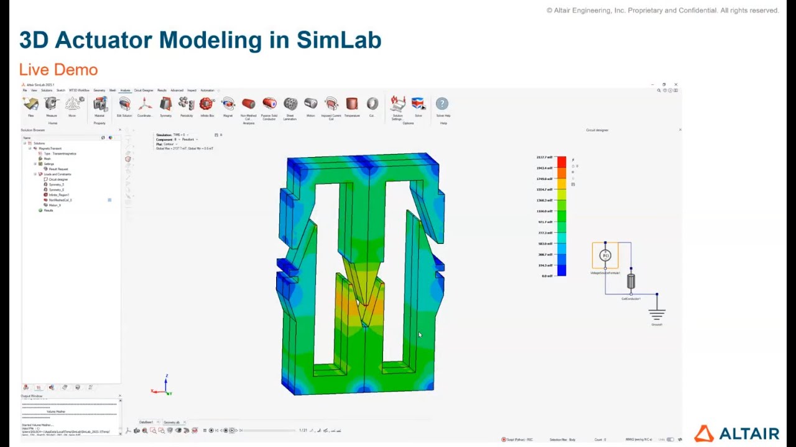This screenshot has width=796, height=447.
Task: Click the blue minimum color in legend
Action: [x=562, y=271]
